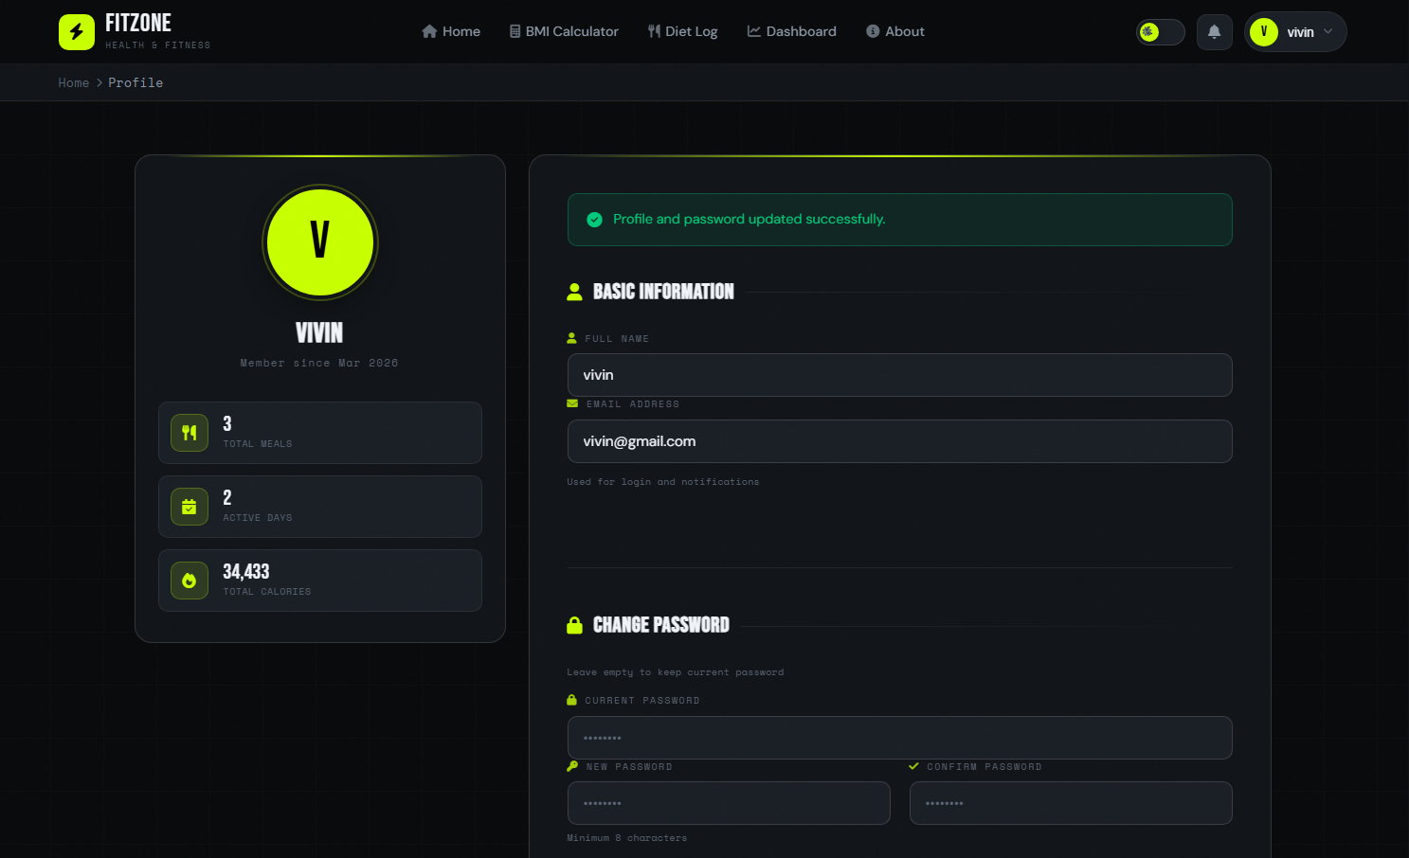Click the Basic Information person icon
1409x858 pixels.
[x=574, y=292]
